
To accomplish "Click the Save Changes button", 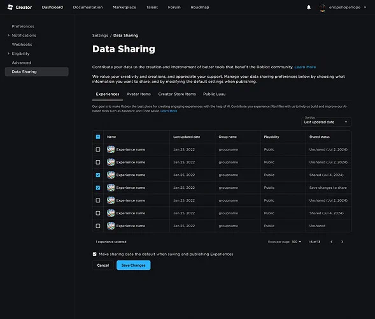I will (134, 265).
